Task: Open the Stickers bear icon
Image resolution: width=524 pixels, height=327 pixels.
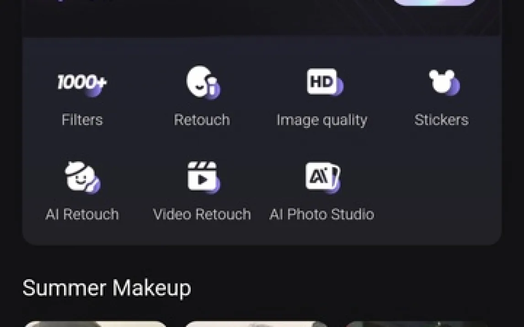Action: click(x=442, y=82)
